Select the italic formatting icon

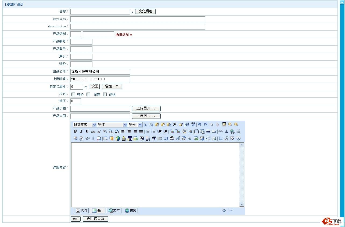pyautogui.click(x=81, y=131)
